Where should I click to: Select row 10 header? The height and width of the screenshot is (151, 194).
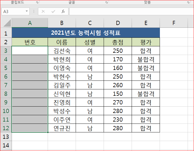point(6,111)
